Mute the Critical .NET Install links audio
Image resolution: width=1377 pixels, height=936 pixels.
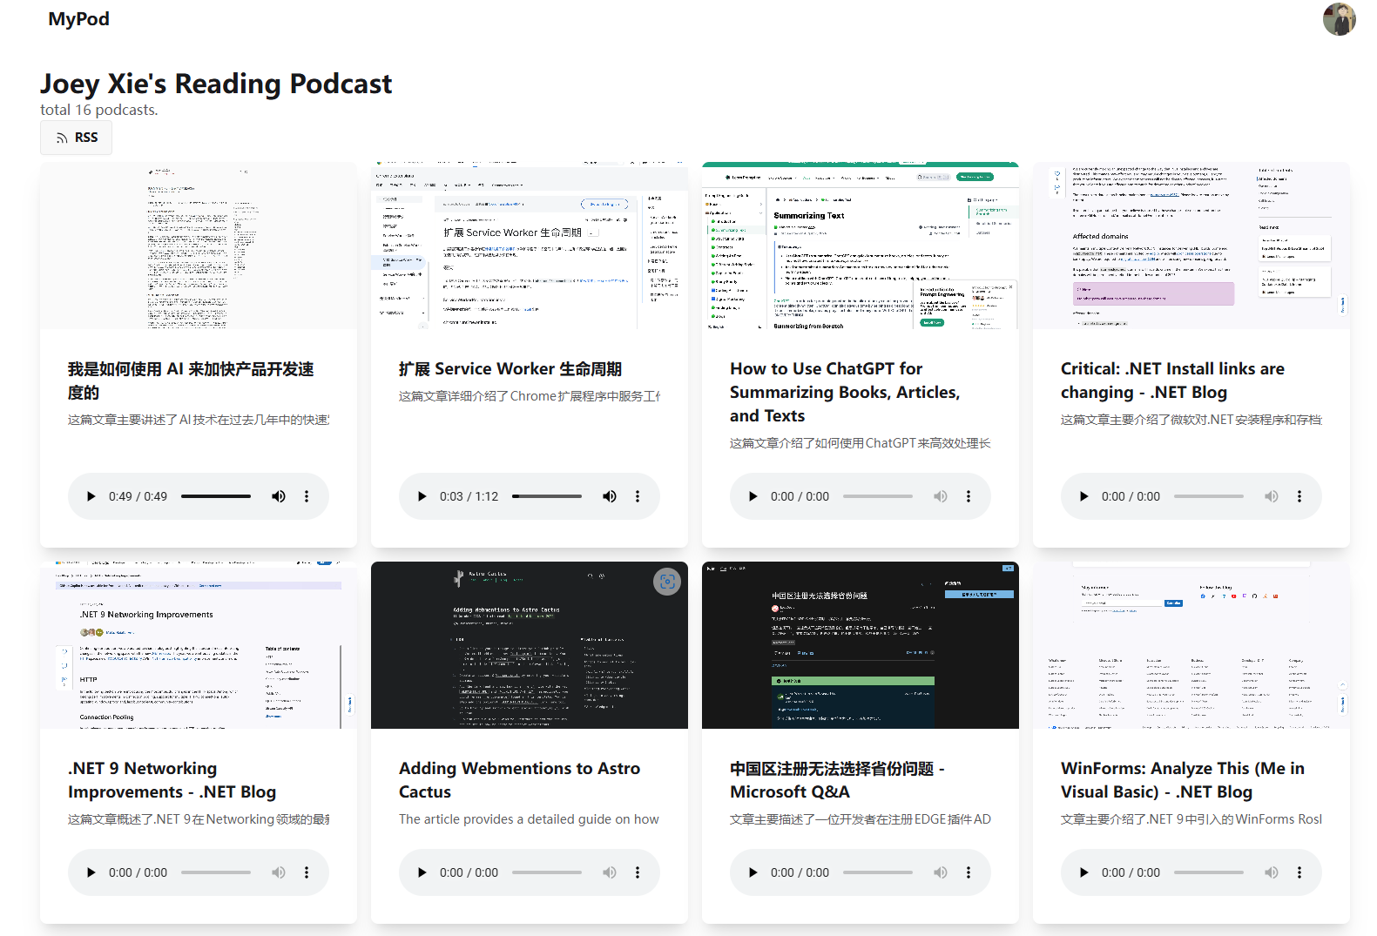(x=1272, y=496)
